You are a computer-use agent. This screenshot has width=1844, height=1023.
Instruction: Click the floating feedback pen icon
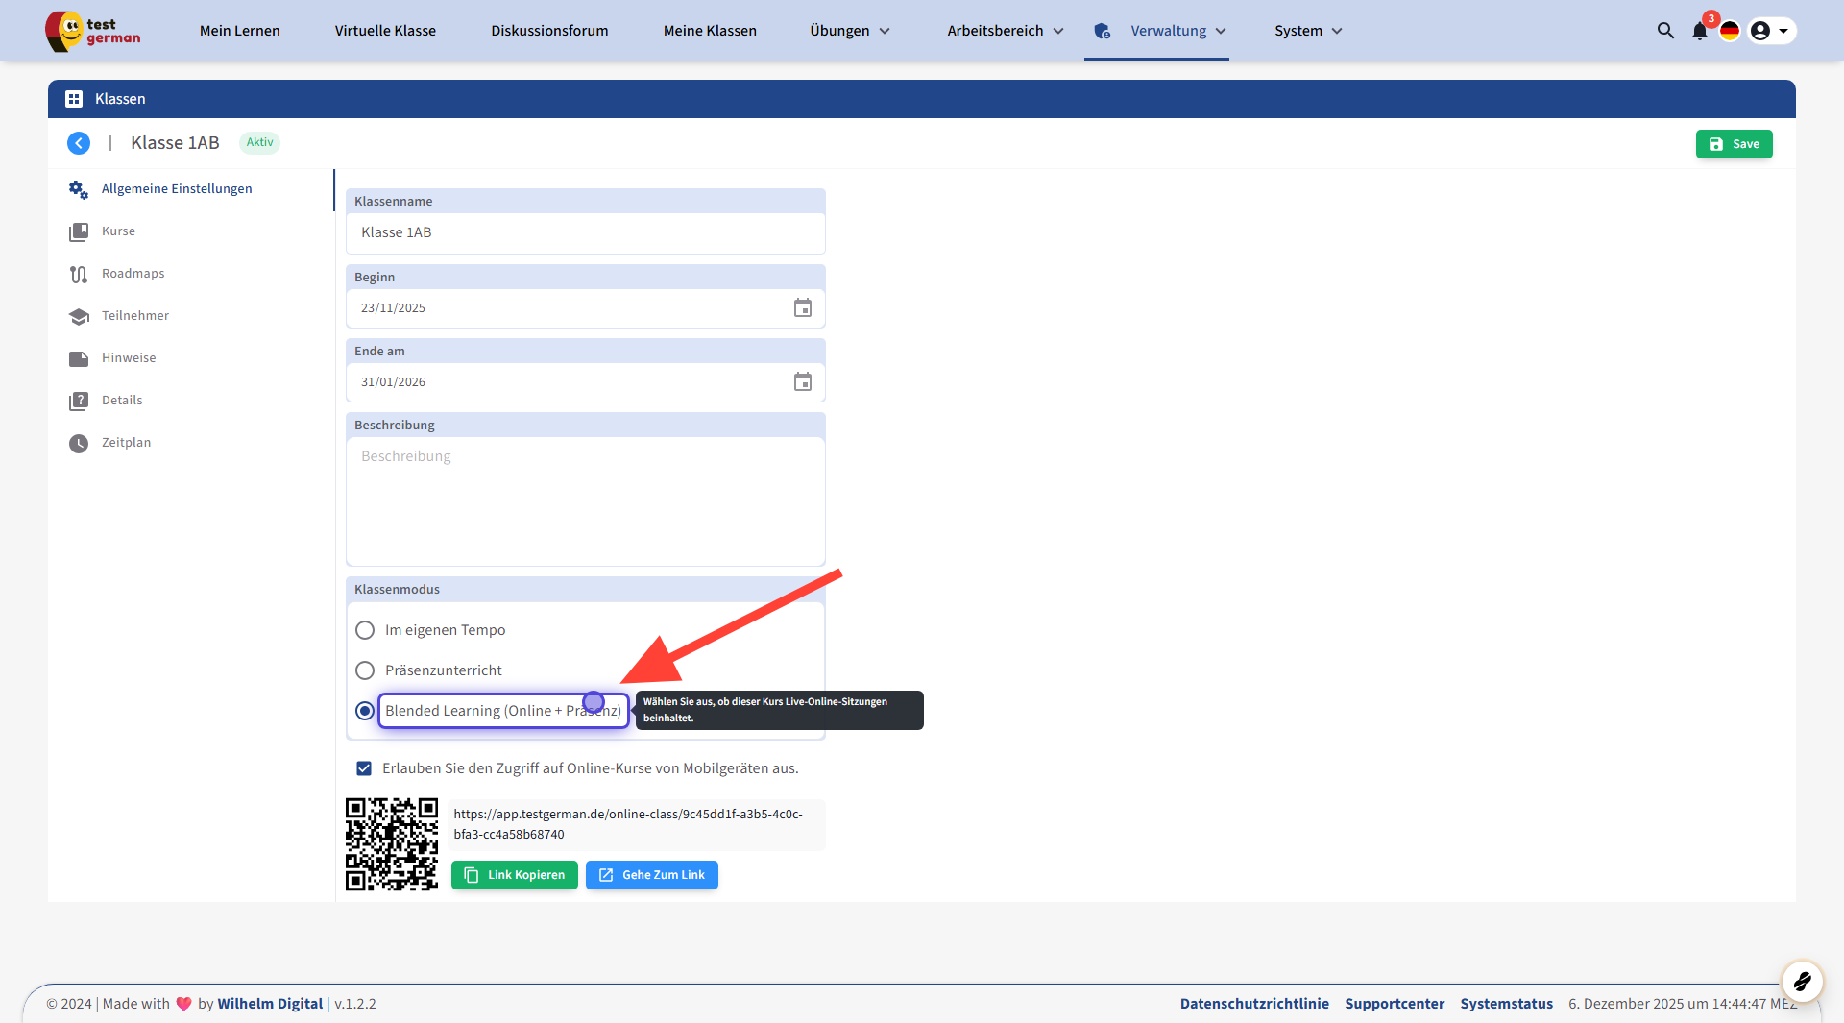coord(1802,981)
